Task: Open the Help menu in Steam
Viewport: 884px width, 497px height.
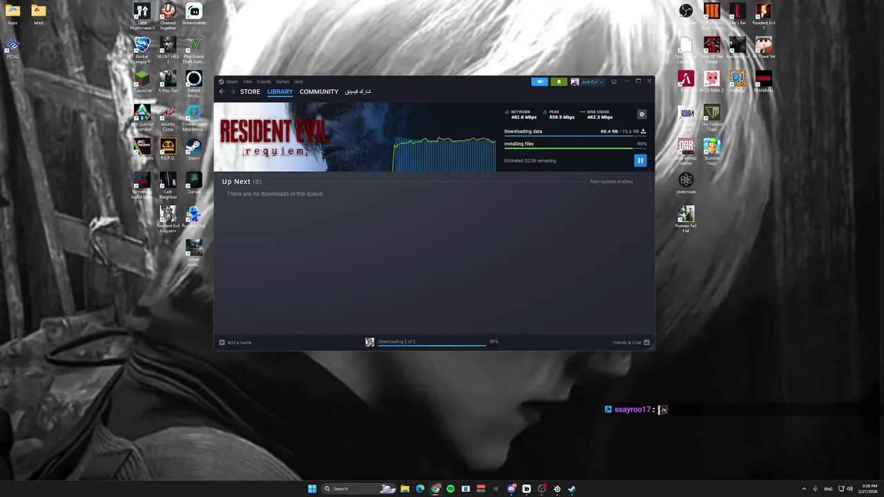Action: 298,81
